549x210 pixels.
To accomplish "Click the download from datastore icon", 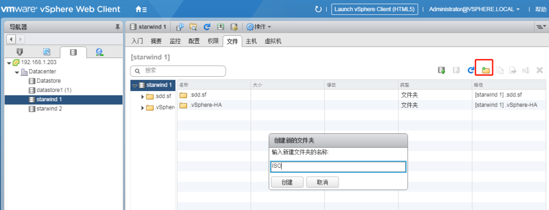I will pos(456,70).
